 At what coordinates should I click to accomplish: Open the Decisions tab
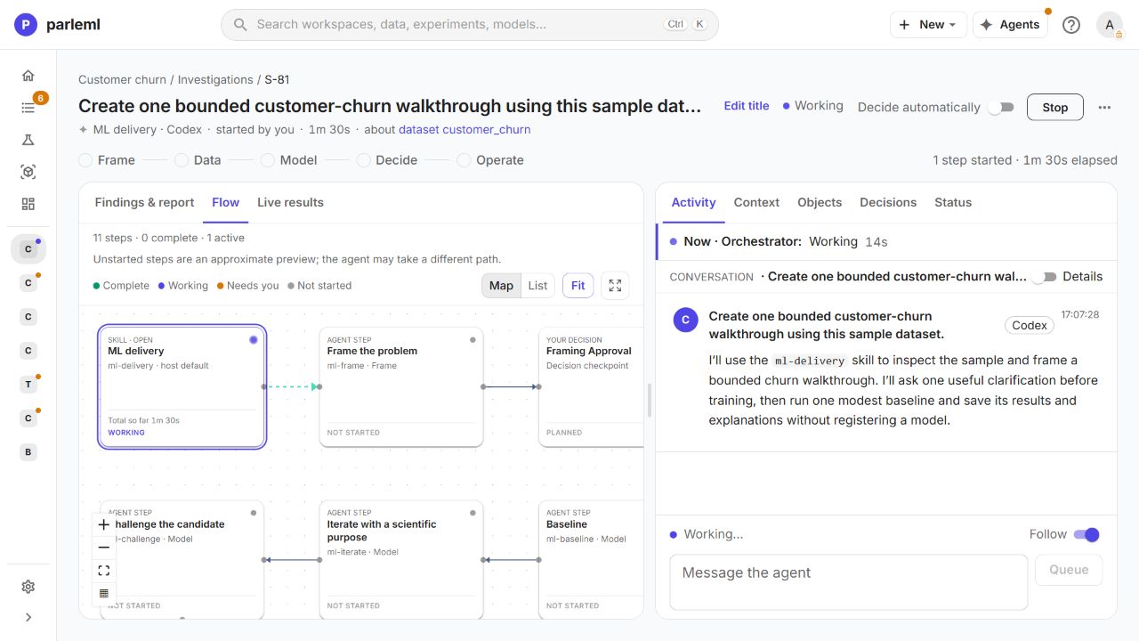888,203
